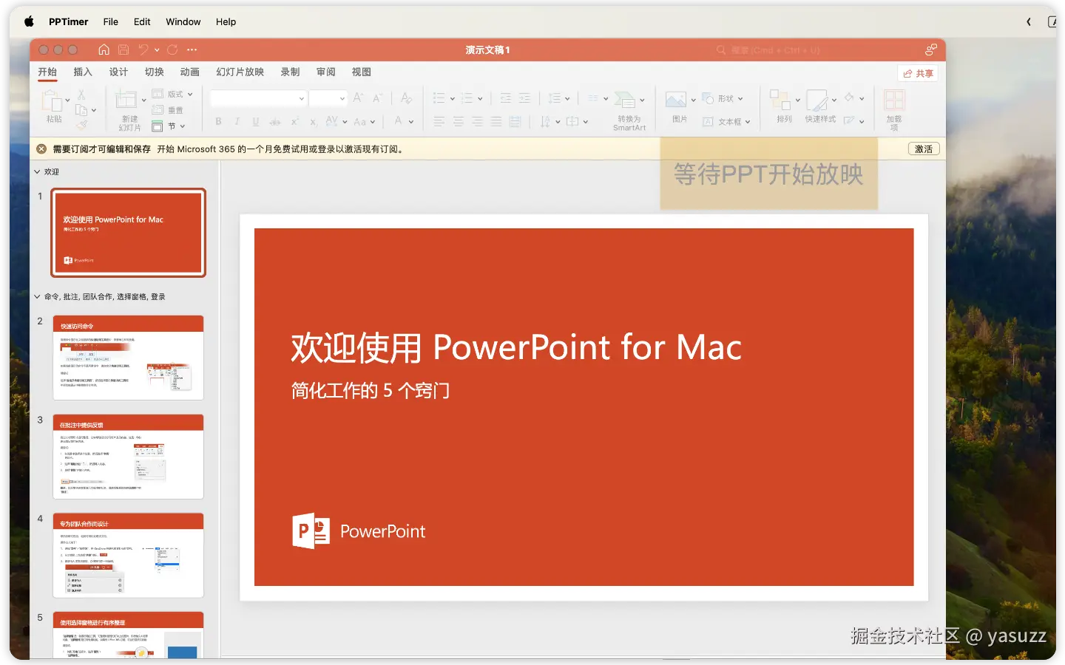Click the 粘贴 paste clipboard icon
Screen dimensions: 1065x665
52,100
